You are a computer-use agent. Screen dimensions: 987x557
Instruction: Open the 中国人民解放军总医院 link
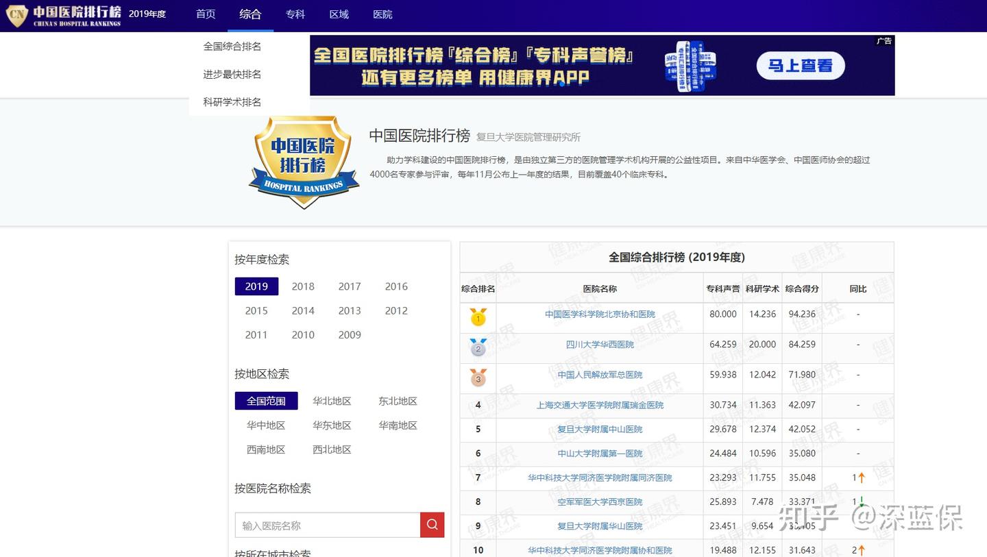pyautogui.click(x=600, y=375)
